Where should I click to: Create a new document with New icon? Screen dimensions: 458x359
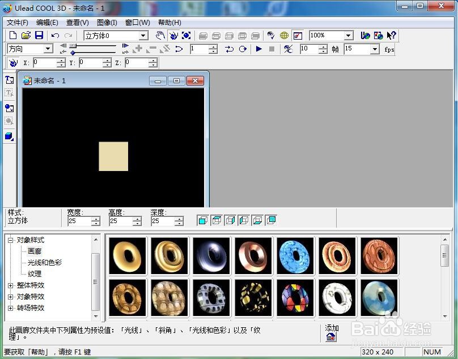[x=13, y=35]
